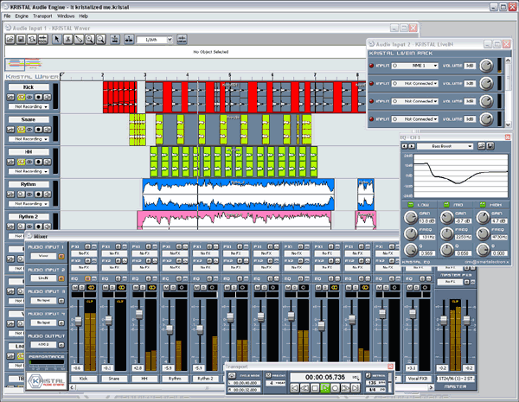The width and height of the screenshot is (519, 402).
Task: Go to previous EQ preset arrow
Action: [x=405, y=146]
